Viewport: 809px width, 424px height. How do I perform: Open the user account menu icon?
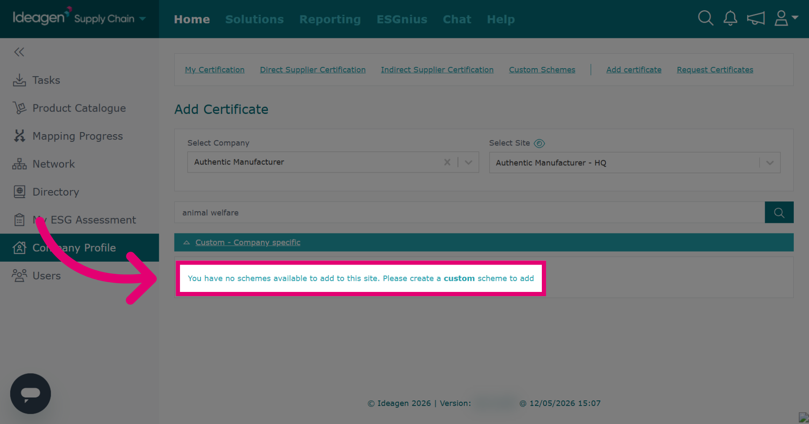pyautogui.click(x=786, y=18)
